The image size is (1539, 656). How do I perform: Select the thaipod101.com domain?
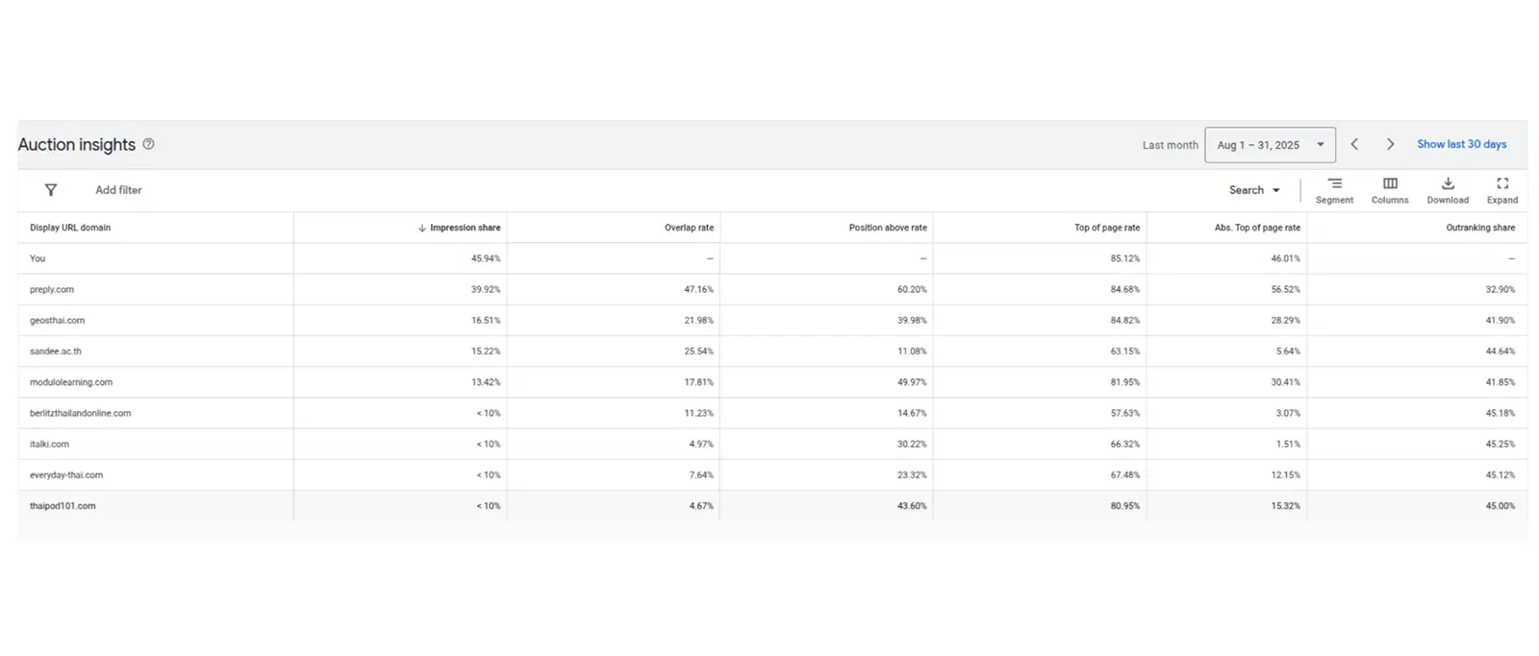point(63,506)
